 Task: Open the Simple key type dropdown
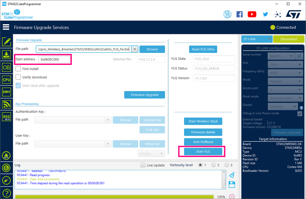pos(151,154)
